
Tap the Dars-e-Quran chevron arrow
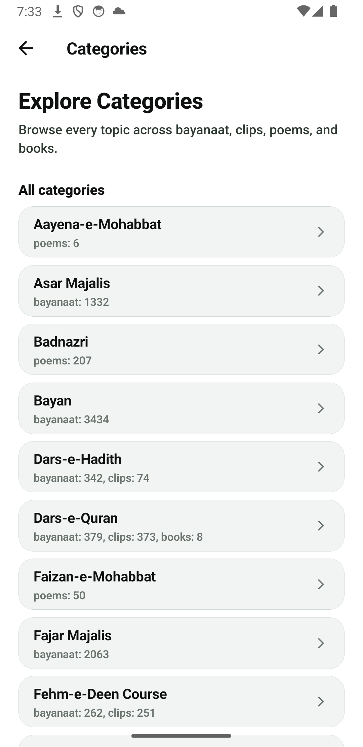click(x=321, y=526)
